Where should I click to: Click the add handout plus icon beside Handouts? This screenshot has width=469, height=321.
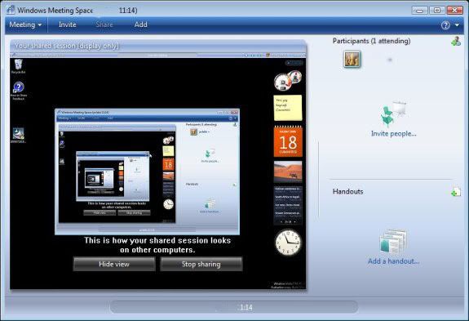[x=456, y=192]
